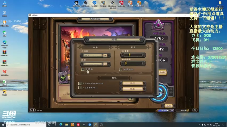Image resolution: width=227 pixels, height=127 pixels.
Task: Switch to Hearthstone on the taskbar
Action: point(96,124)
